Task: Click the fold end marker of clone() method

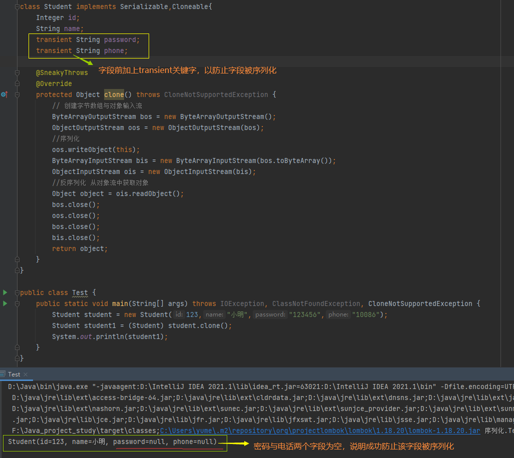Action: (x=17, y=259)
